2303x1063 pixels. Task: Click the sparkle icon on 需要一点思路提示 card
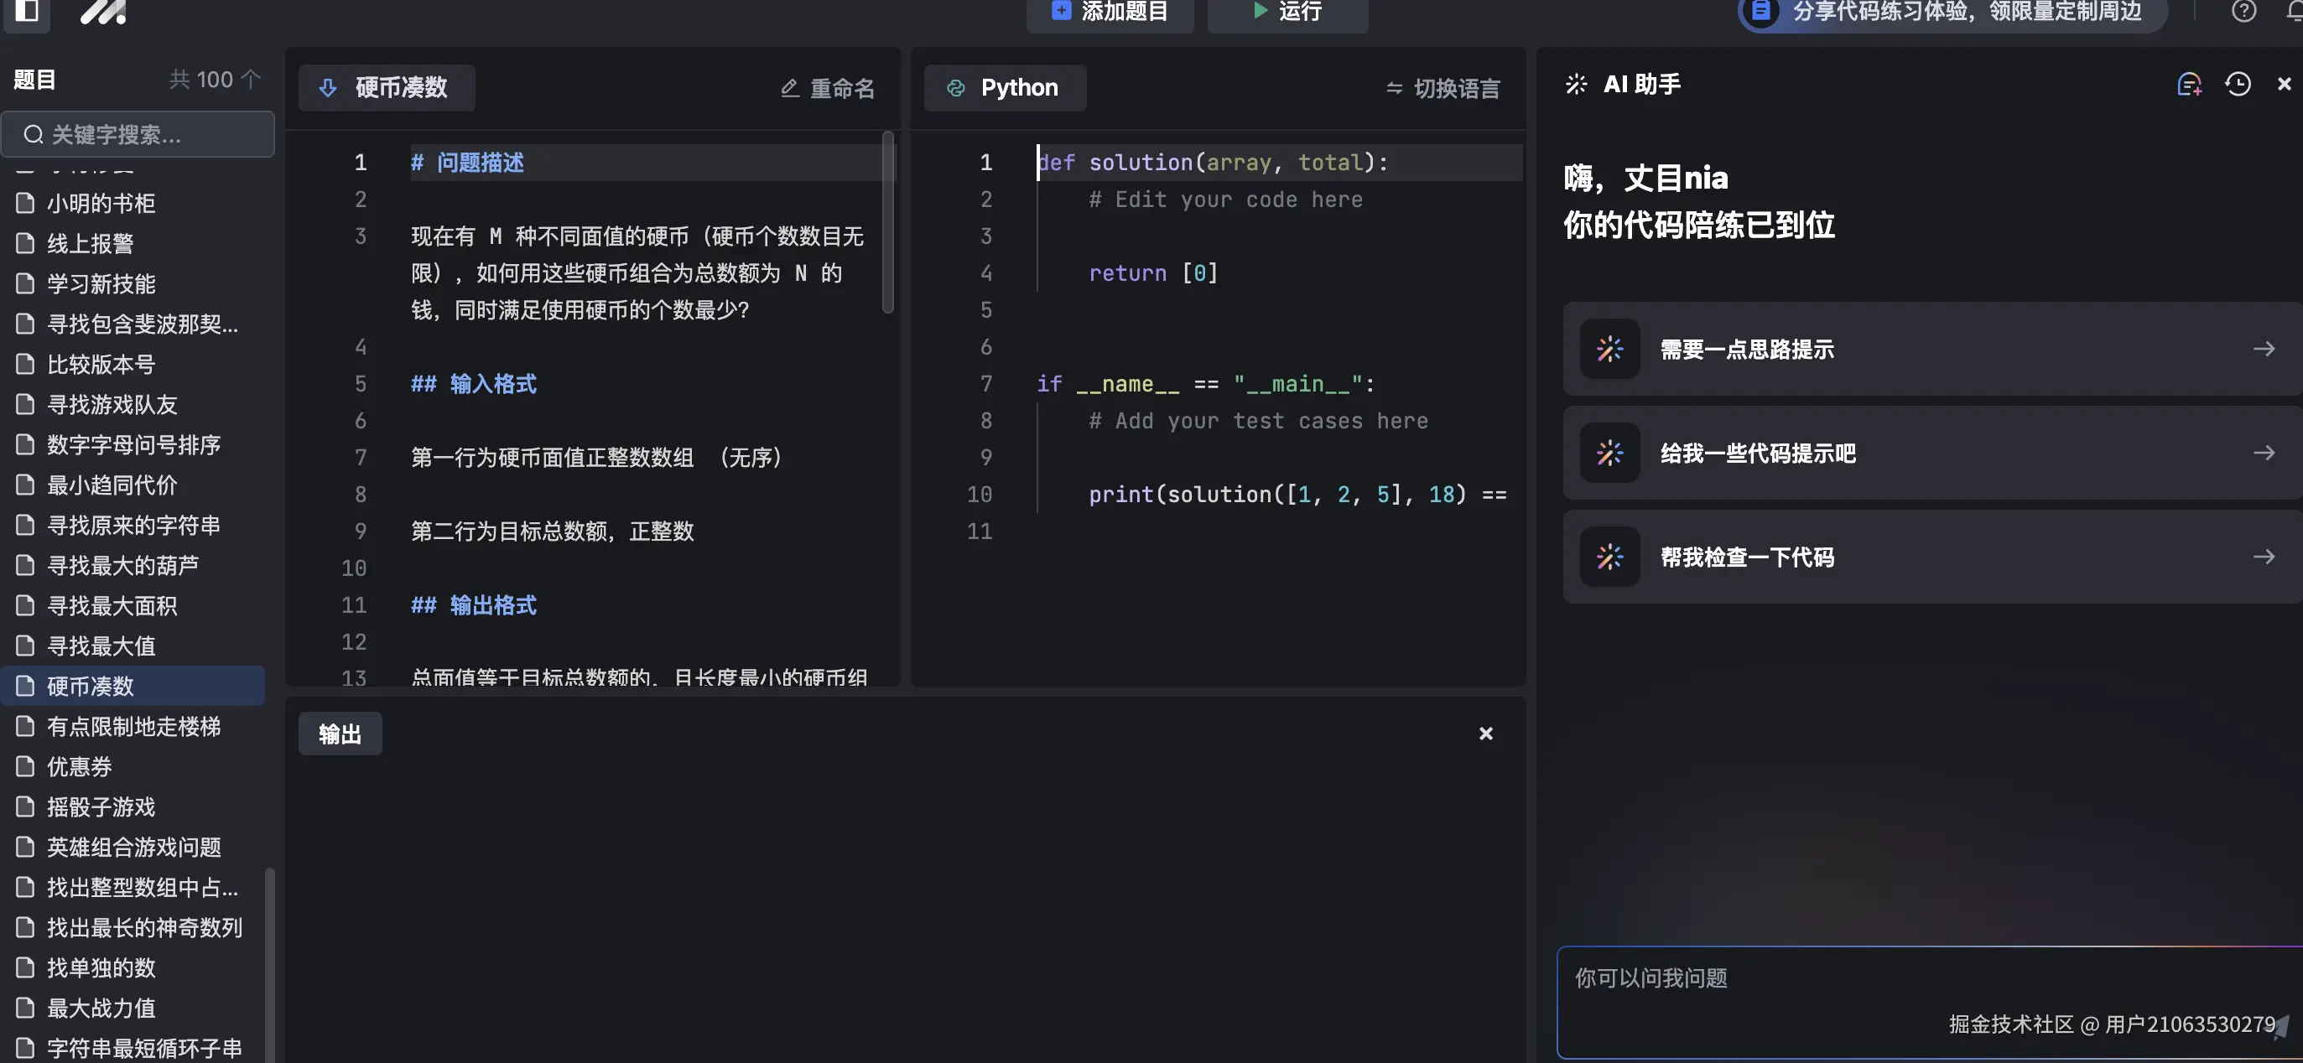point(1609,349)
